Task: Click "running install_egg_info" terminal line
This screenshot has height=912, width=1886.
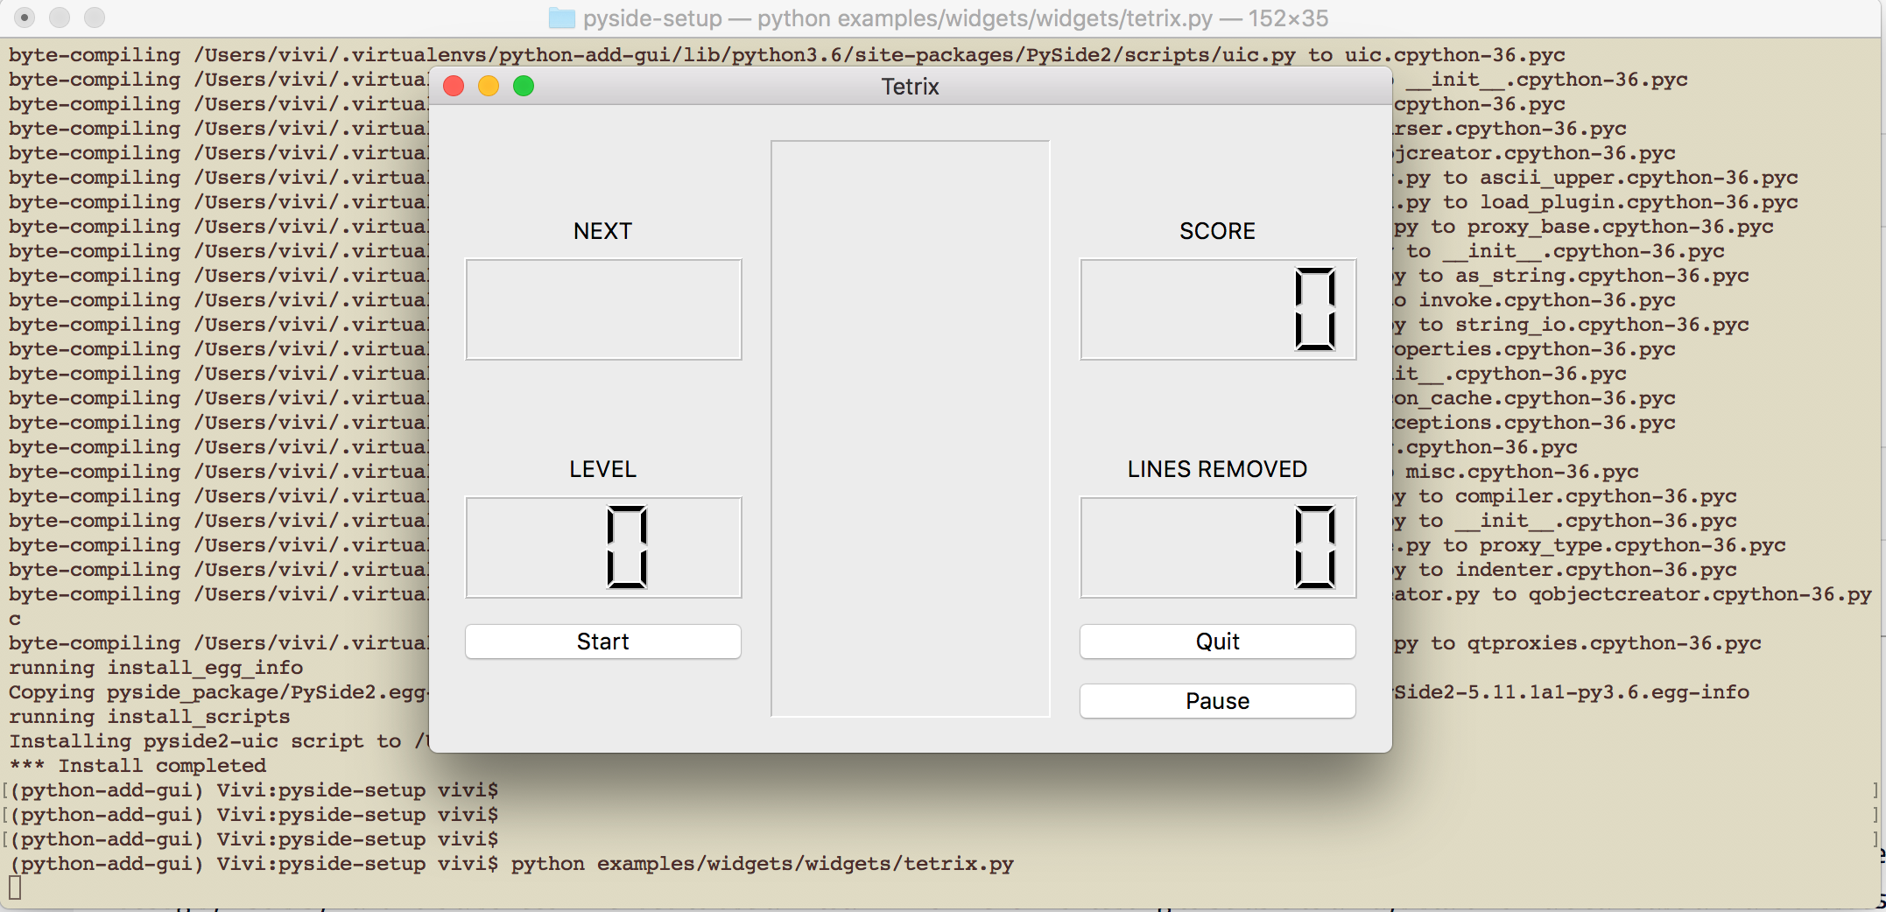Action: [156, 668]
